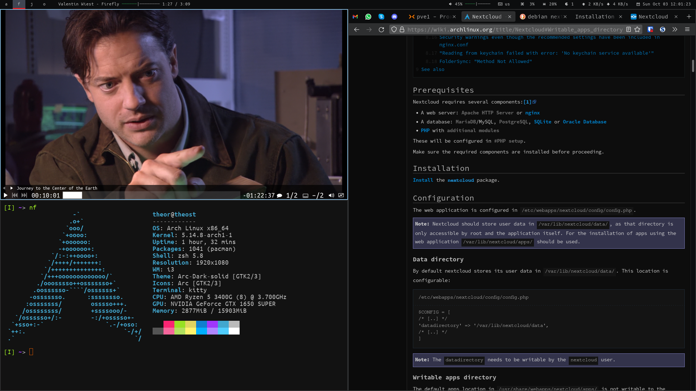Viewport: 696px width, 391px height.
Task: Open the padlock site security dropdown
Action: (x=402, y=29)
